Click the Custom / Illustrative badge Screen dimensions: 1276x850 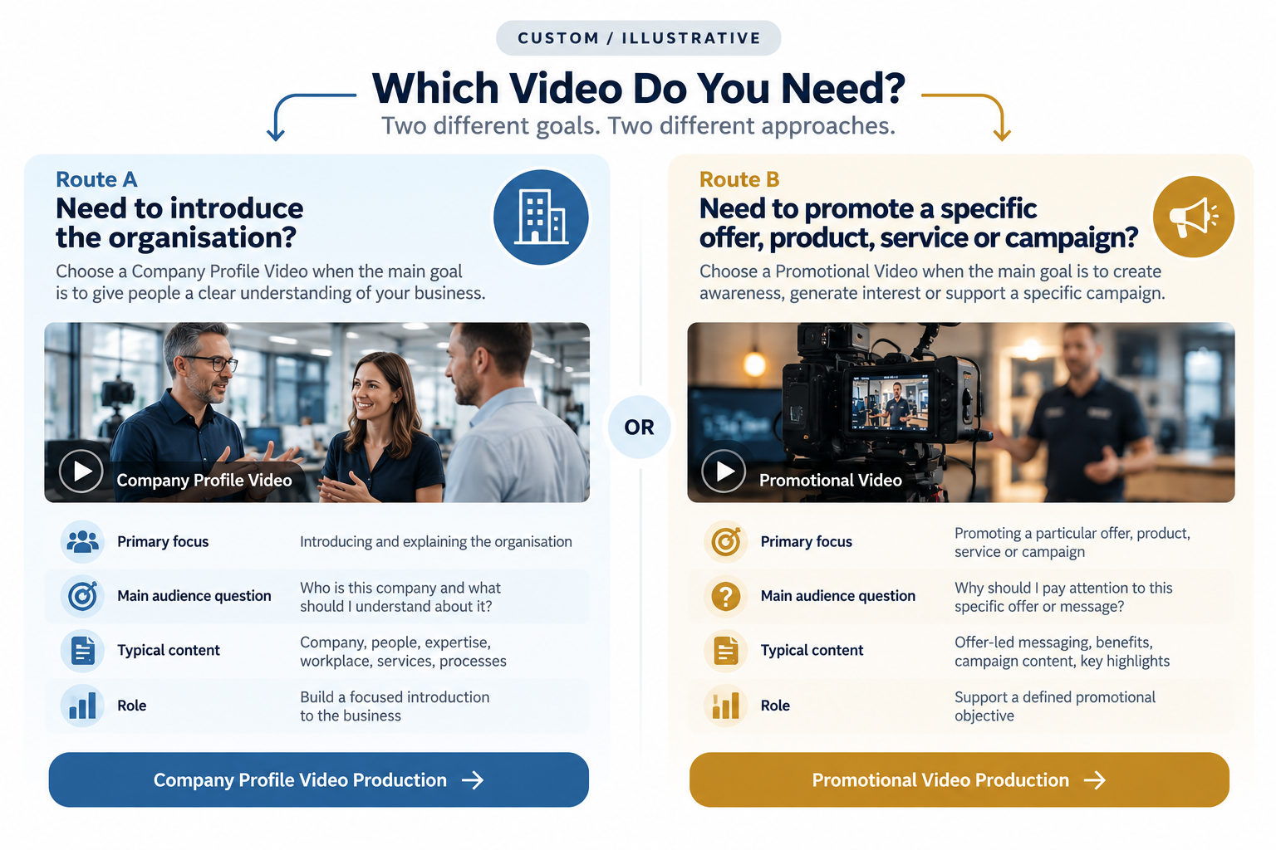(x=639, y=38)
